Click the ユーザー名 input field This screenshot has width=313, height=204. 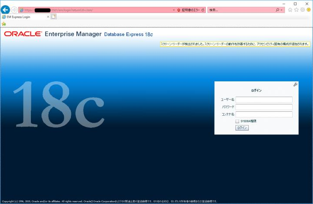(x=264, y=100)
